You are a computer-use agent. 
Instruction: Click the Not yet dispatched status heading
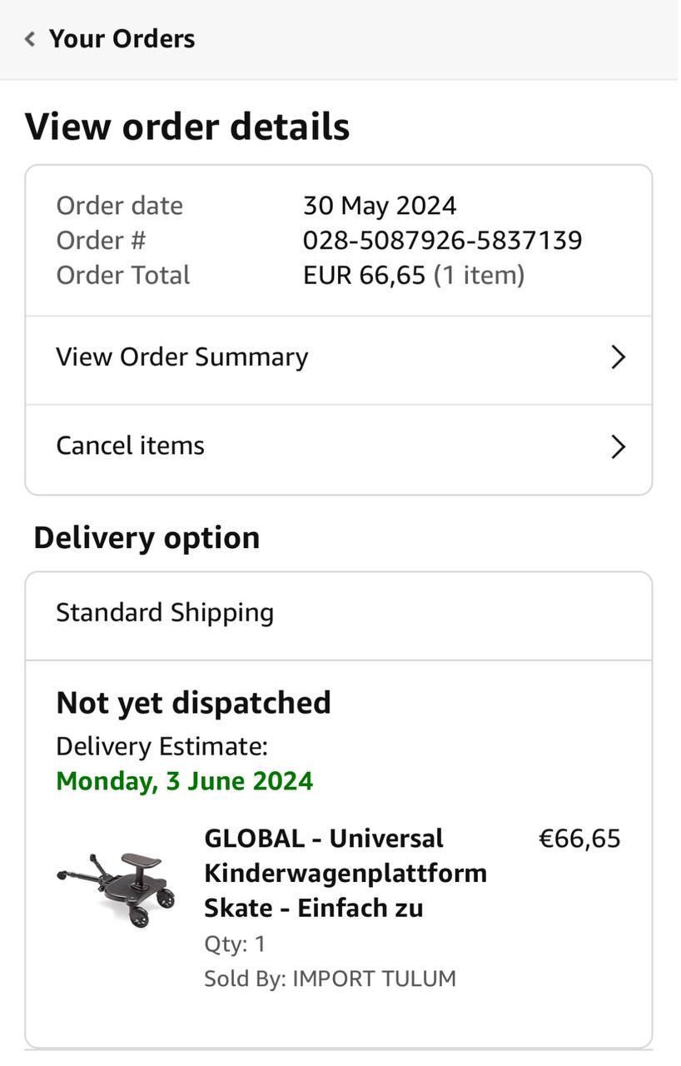(x=193, y=703)
